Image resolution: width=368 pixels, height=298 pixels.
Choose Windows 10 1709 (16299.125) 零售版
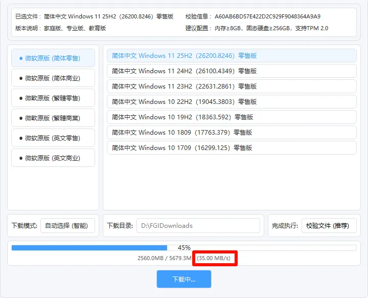coord(232,147)
